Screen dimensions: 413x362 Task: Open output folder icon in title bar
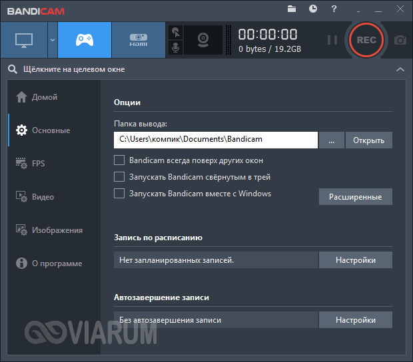tap(292, 9)
